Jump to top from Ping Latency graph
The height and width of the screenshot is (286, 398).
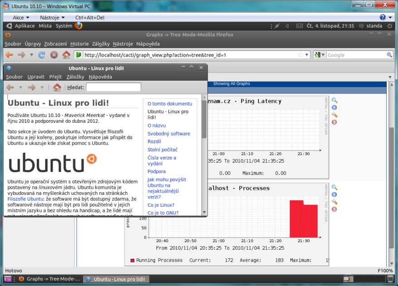coord(335,122)
